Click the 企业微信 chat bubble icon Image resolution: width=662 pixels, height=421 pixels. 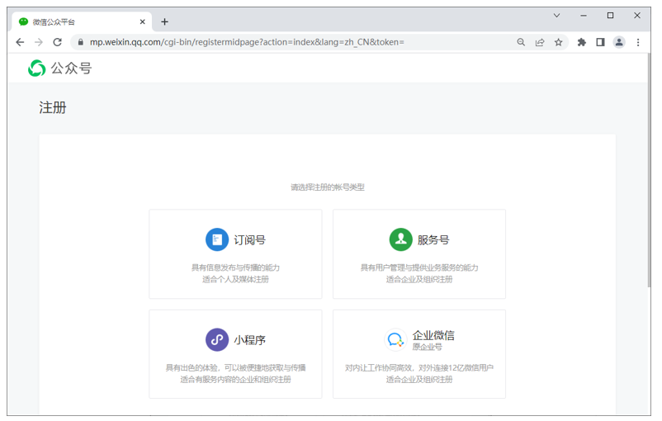(x=395, y=339)
